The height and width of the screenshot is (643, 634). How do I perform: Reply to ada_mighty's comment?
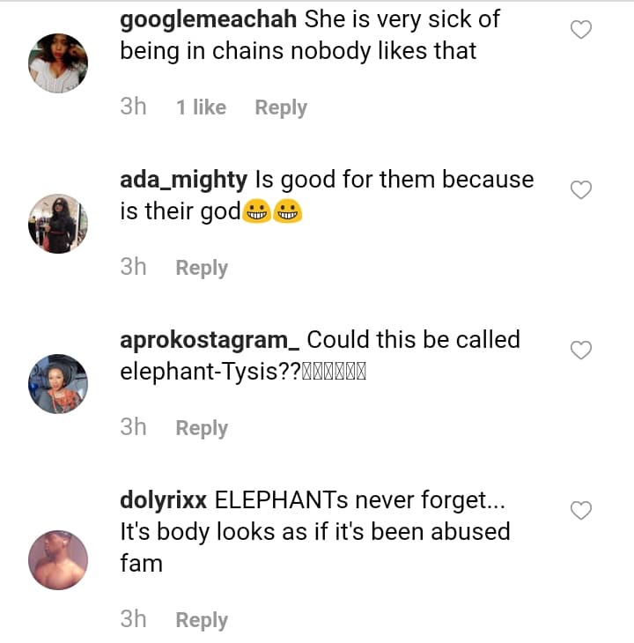202,268
